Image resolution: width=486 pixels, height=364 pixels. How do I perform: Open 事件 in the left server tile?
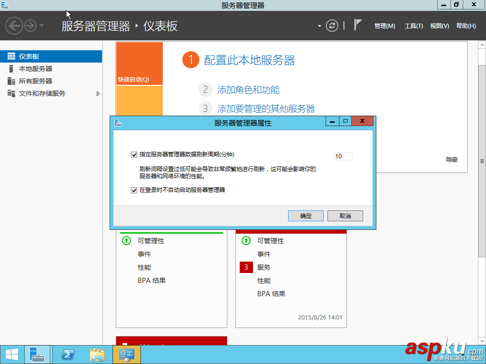click(144, 254)
